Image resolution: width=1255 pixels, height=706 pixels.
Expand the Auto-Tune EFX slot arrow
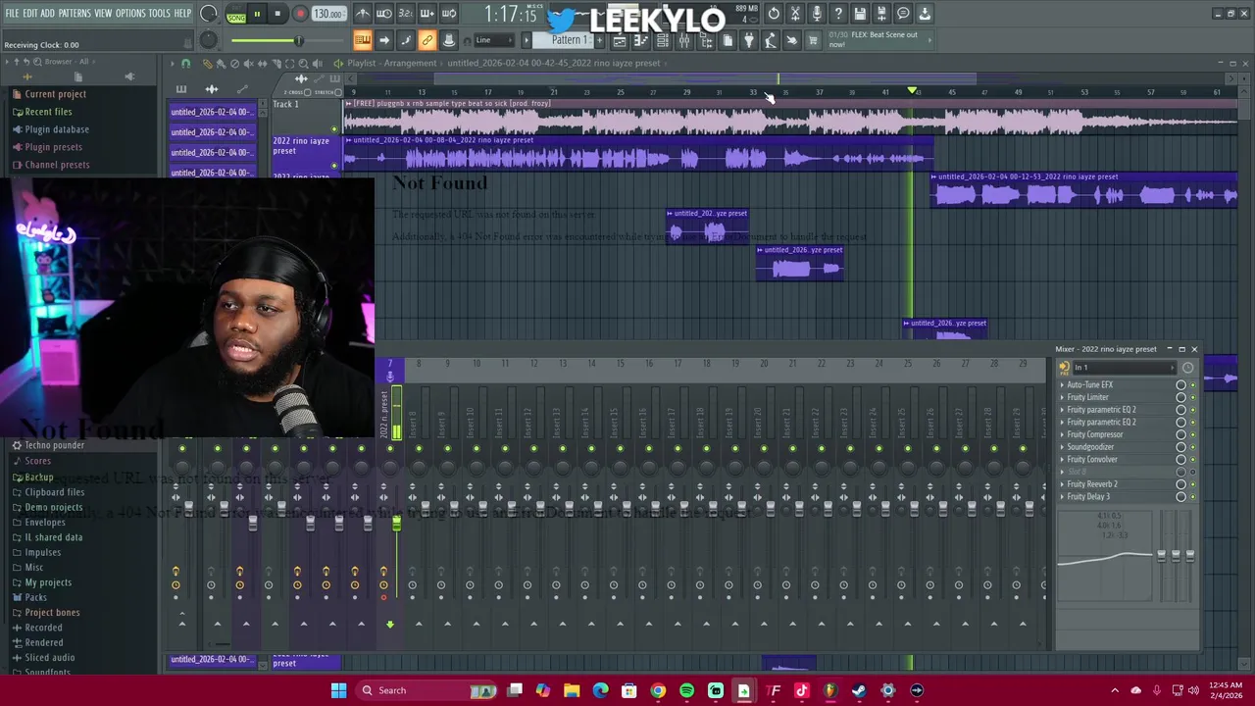tap(1062, 384)
